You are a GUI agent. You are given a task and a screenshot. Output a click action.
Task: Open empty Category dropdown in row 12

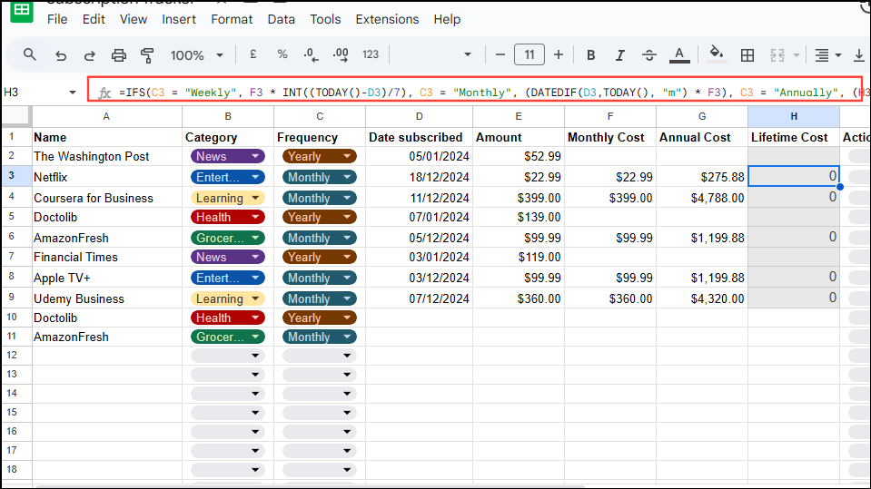click(x=228, y=356)
